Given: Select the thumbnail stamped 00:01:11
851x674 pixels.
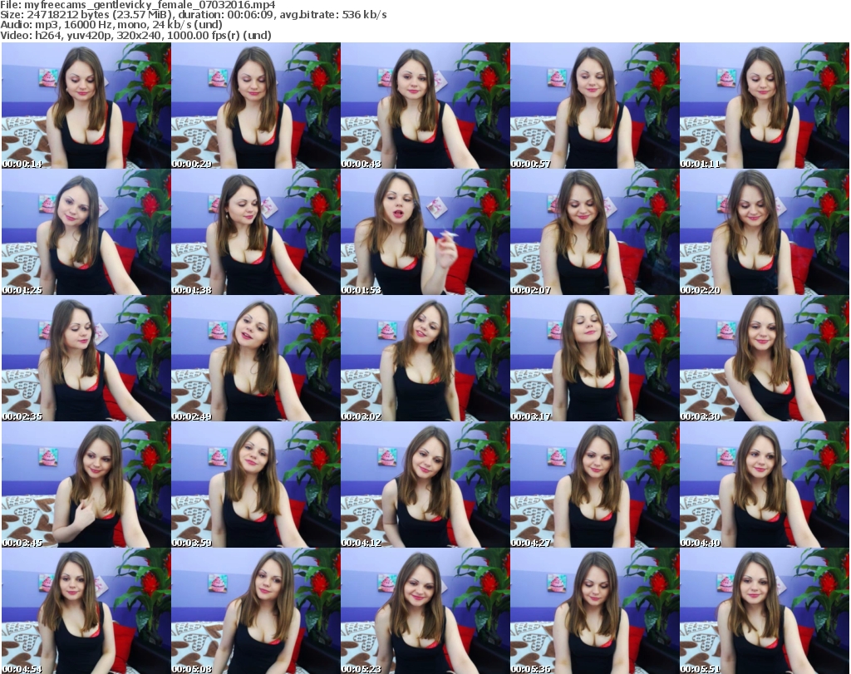Looking at the screenshot, I should tap(765, 106).
